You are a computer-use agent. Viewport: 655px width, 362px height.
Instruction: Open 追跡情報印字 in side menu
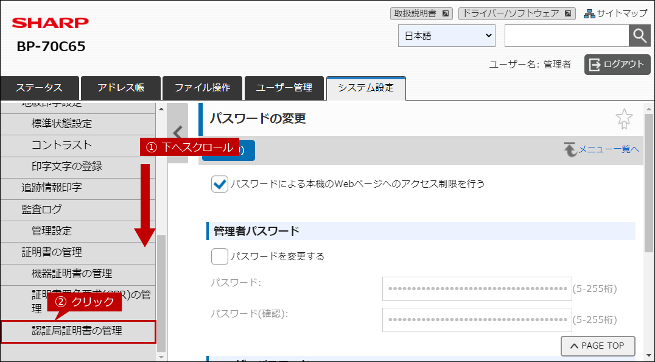[x=78, y=188]
